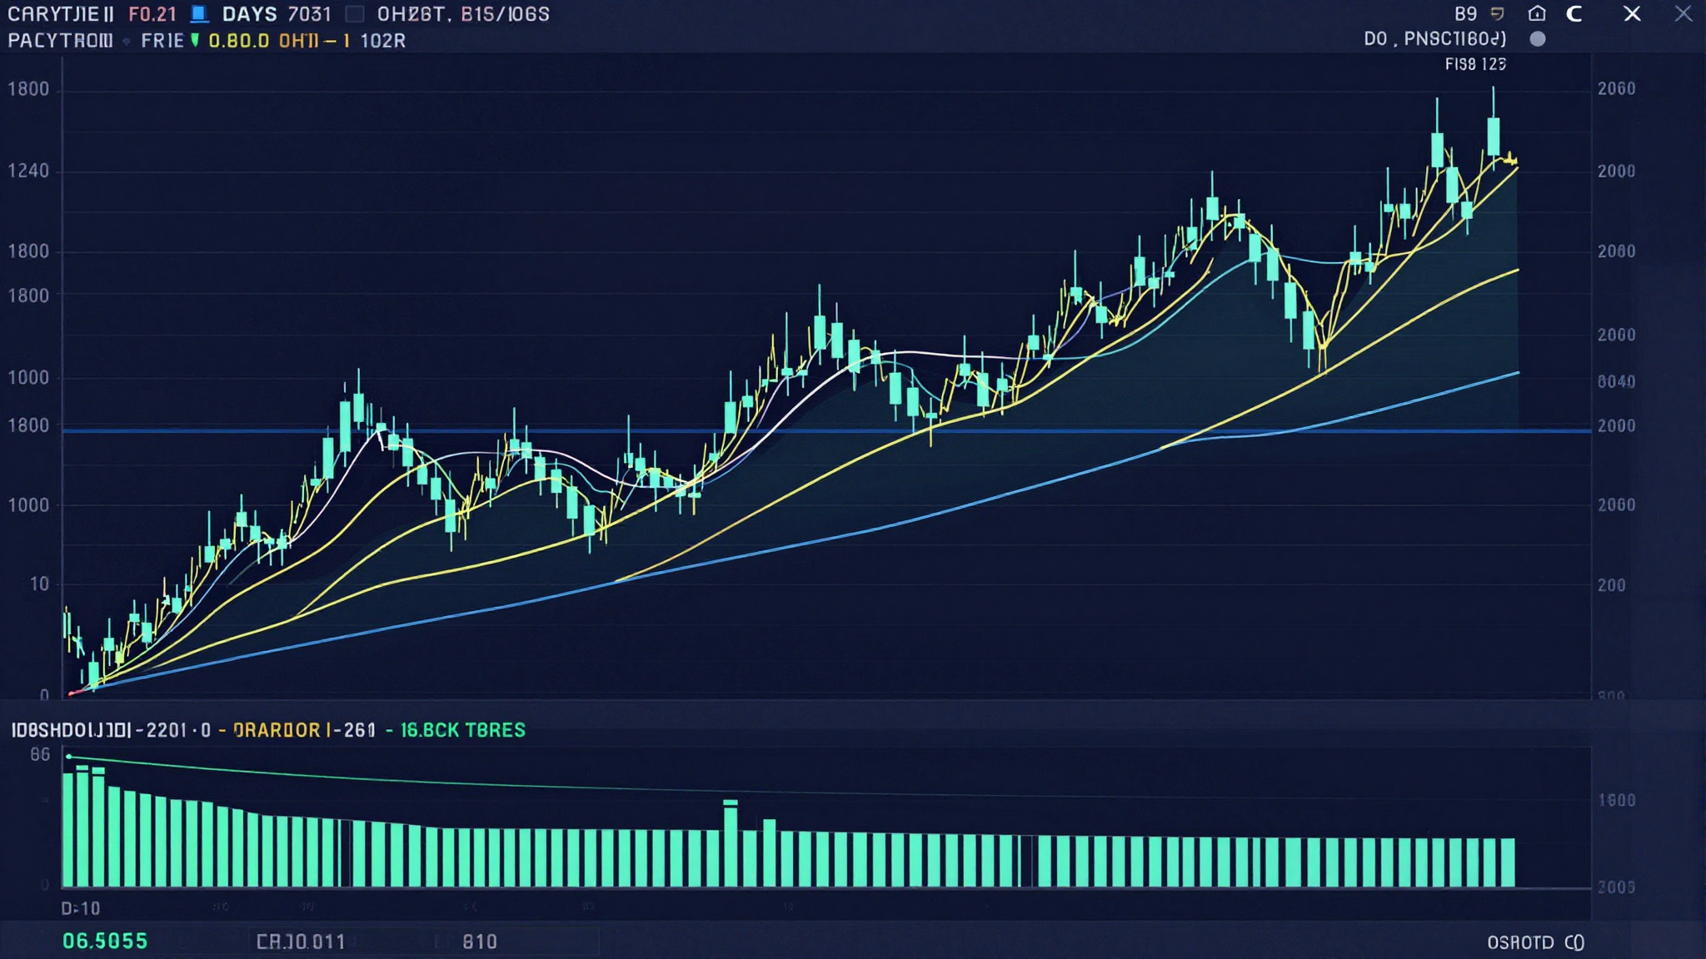Close the chart with the white X

tap(1633, 13)
